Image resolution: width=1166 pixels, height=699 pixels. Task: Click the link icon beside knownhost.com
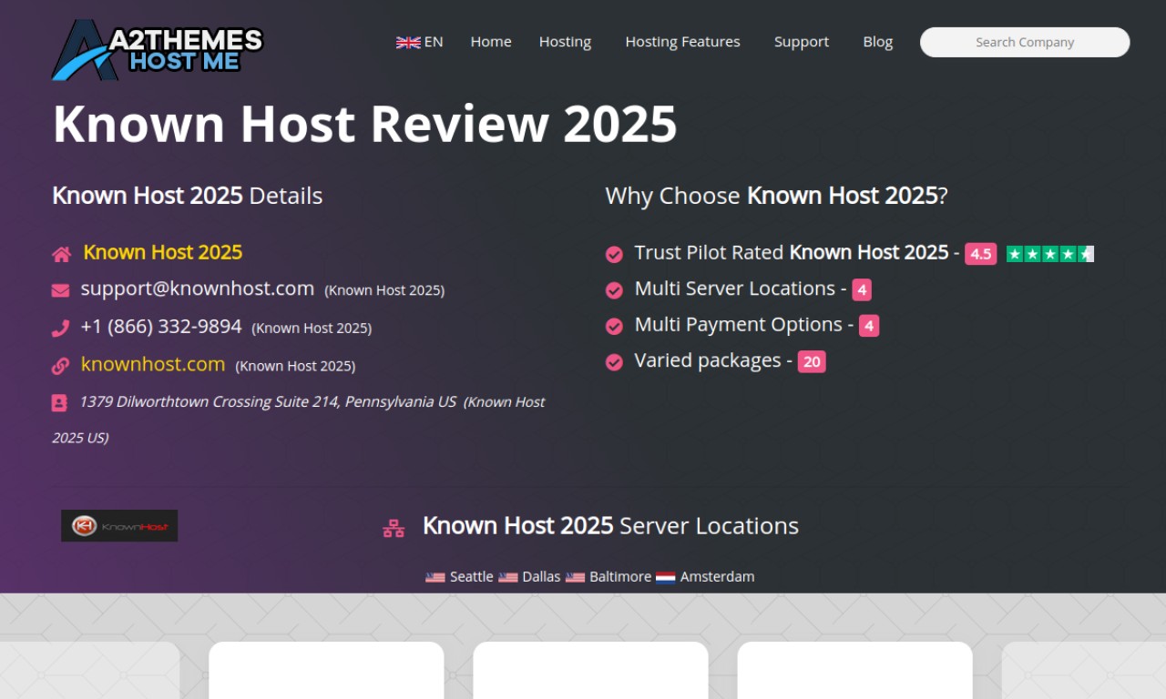click(x=60, y=366)
